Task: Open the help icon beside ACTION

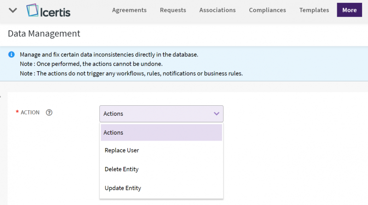Action: (x=49, y=113)
